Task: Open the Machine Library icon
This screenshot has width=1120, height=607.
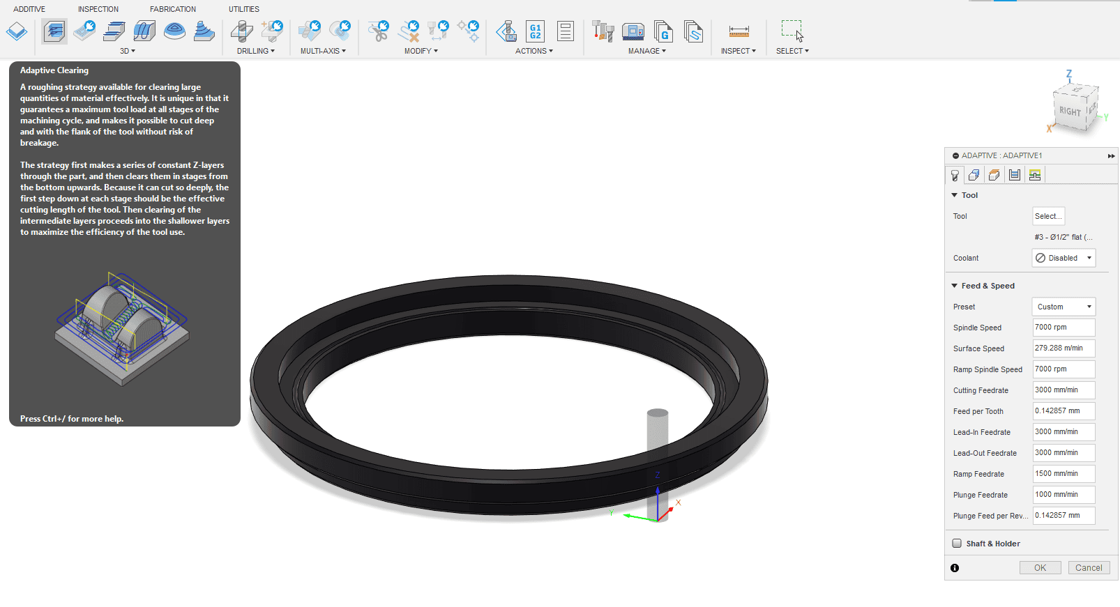Action: 633,31
